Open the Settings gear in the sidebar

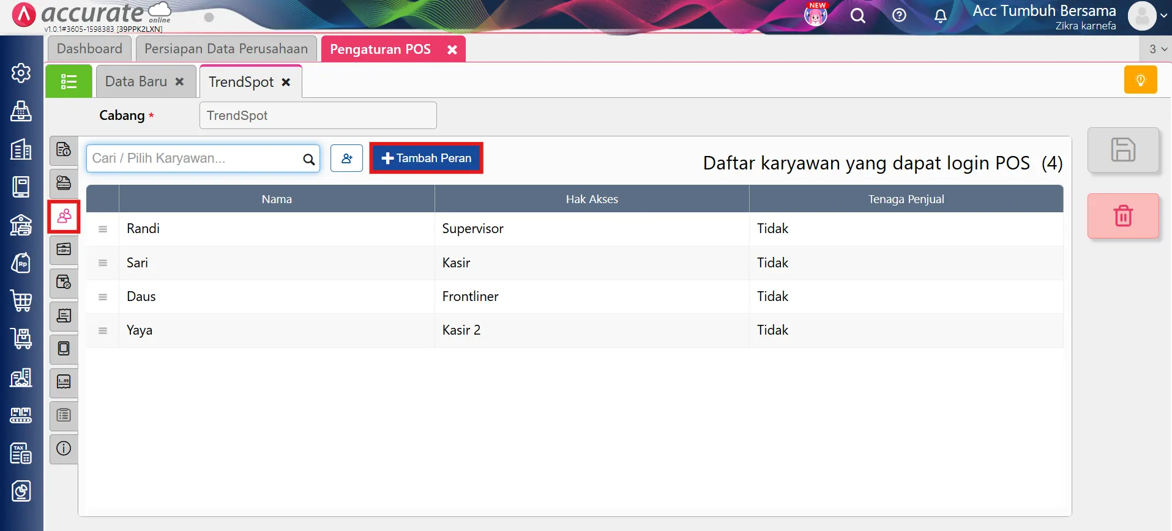pyautogui.click(x=21, y=73)
